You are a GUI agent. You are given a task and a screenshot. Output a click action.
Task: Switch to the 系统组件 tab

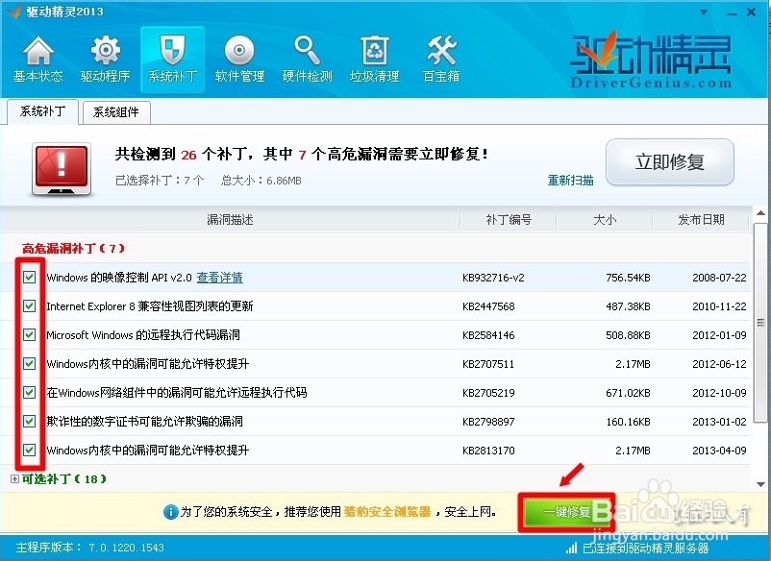click(116, 112)
